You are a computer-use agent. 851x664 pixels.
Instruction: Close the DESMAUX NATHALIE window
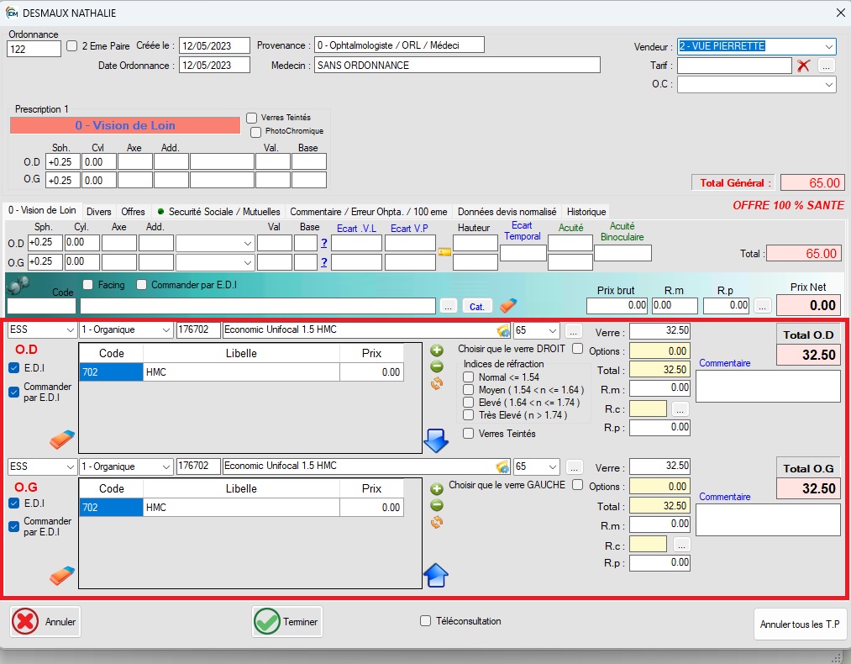coord(840,13)
